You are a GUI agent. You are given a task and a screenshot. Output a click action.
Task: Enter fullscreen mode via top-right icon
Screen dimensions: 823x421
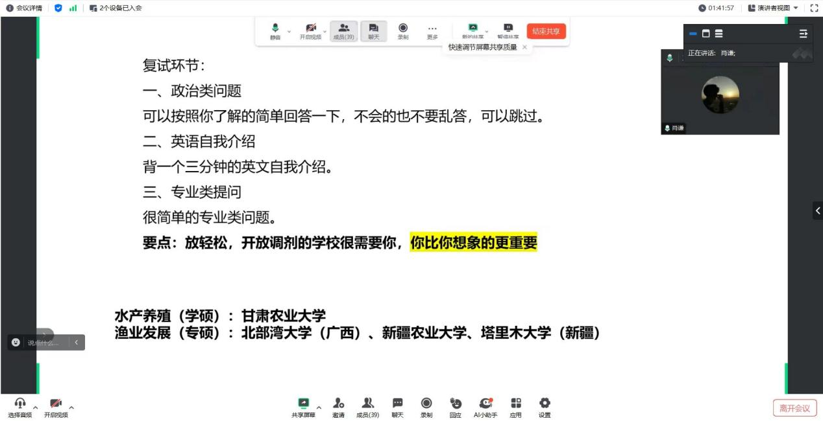(x=815, y=8)
